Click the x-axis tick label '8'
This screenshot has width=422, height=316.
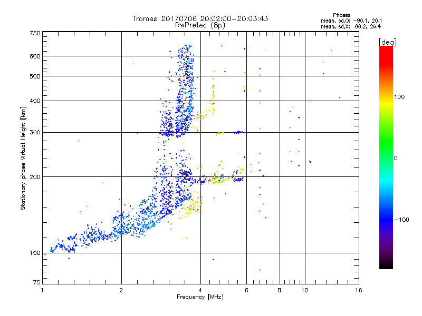280,290
